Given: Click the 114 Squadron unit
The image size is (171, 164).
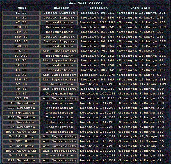Looking at the screenshot, I should tap(21, 127).
